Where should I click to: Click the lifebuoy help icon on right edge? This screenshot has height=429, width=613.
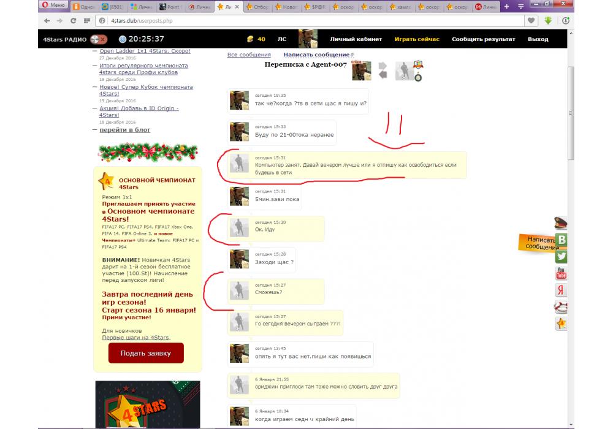pyautogui.click(x=561, y=307)
